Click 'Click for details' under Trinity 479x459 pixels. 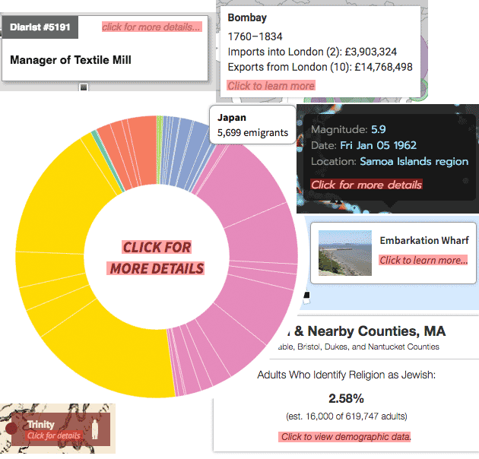[x=53, y=435]
